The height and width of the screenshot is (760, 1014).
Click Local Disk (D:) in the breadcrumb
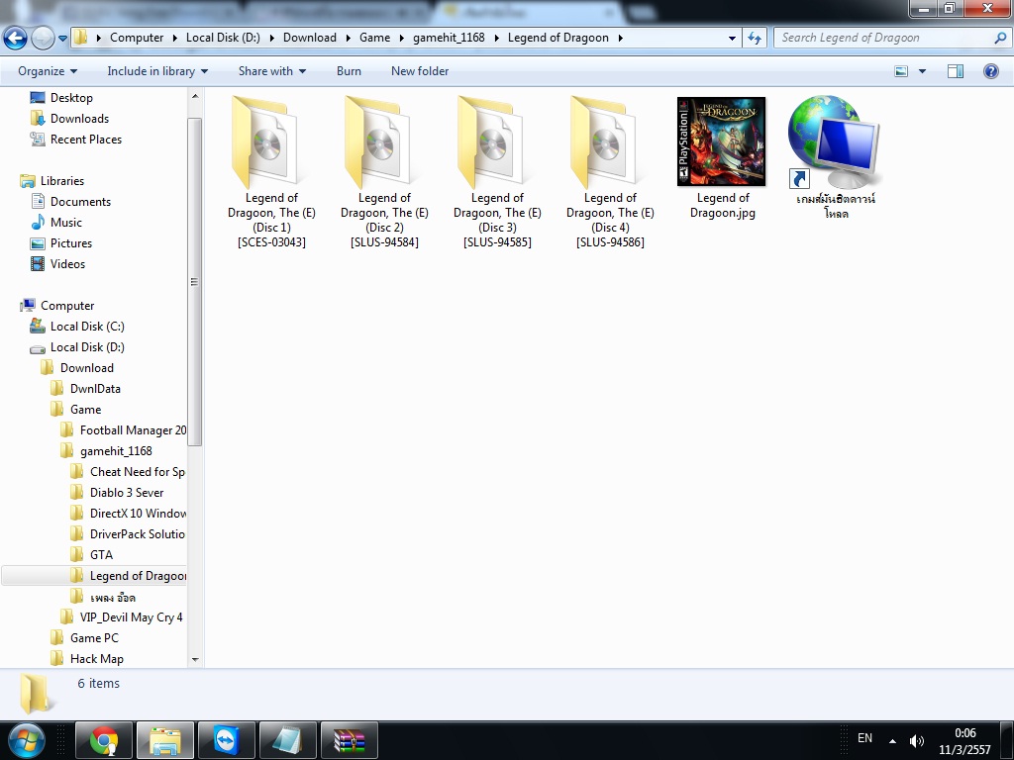(x=223, y=38)
